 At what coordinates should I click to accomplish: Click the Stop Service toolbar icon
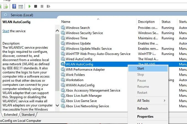click(x=36, y=6)
